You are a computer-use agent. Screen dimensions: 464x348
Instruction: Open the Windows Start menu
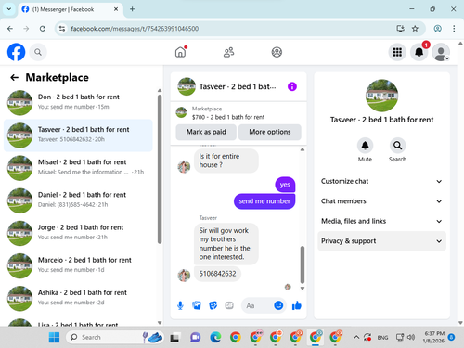(55, 337)
